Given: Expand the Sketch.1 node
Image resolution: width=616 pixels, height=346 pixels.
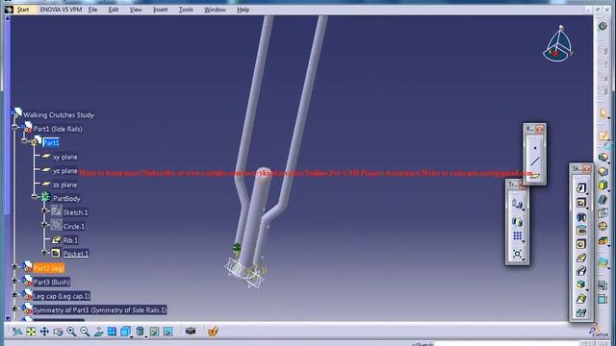Looking at the screenshot, I should coord(44,211).
